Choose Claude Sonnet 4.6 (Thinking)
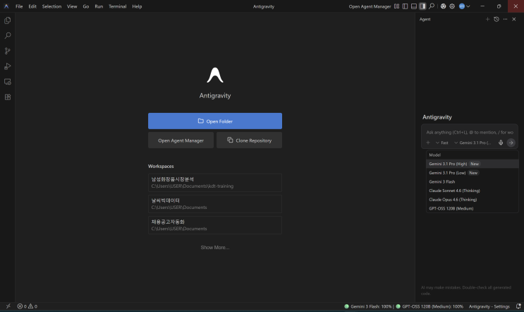The height and width of the screenshot is (312, 524). click(x=473, y=191)
